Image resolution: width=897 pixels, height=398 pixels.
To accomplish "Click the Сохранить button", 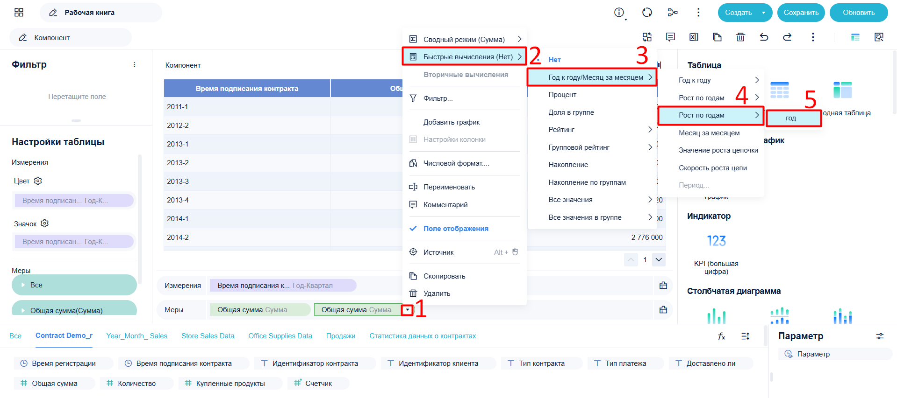I will coord(801,13).
